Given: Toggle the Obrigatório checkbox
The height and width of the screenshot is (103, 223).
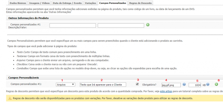Looking at the screenshot, I should [x=137, y=84].
